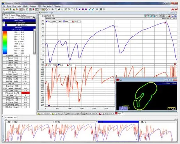Click the zoom-in icon in graph toolbar
The height and width of the screenshot is (144, 180).
pyautogui.click(x=145, y=16)
